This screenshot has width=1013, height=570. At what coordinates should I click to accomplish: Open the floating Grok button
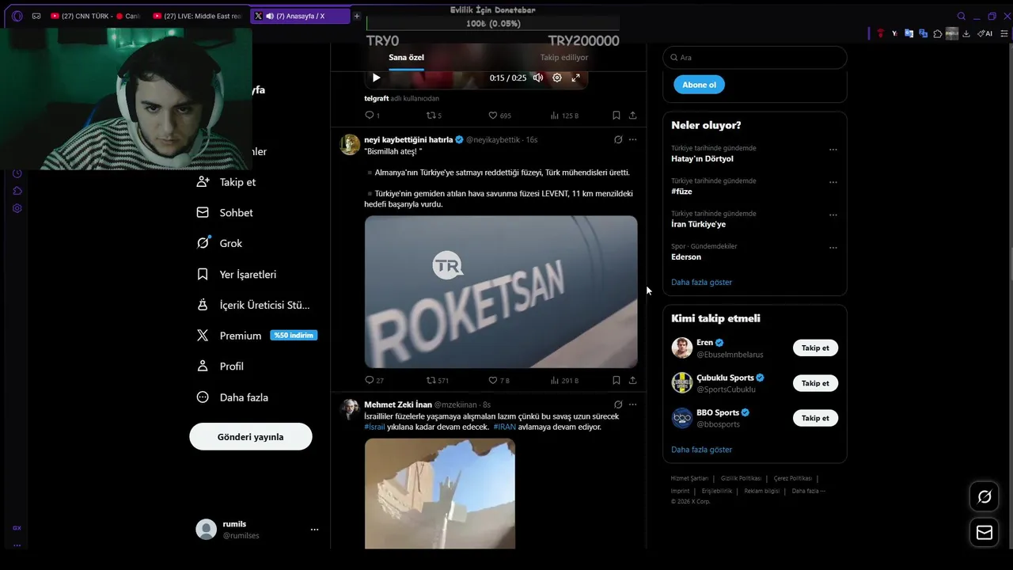[985, 497]
